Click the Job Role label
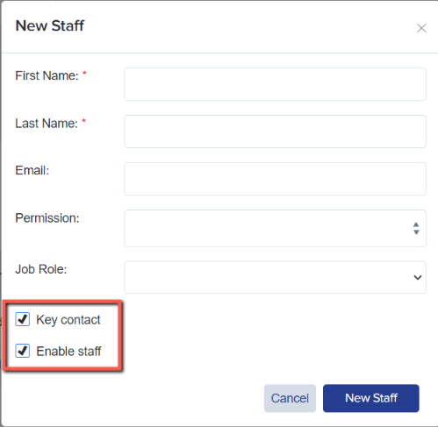The height and width of the screenshot is (427, 438). [x=41, y=269]
